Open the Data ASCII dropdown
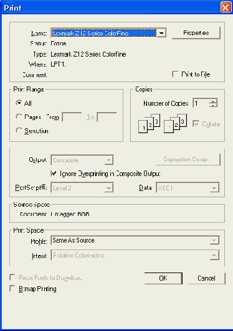The image size is (233, 331). coord(214,188)
